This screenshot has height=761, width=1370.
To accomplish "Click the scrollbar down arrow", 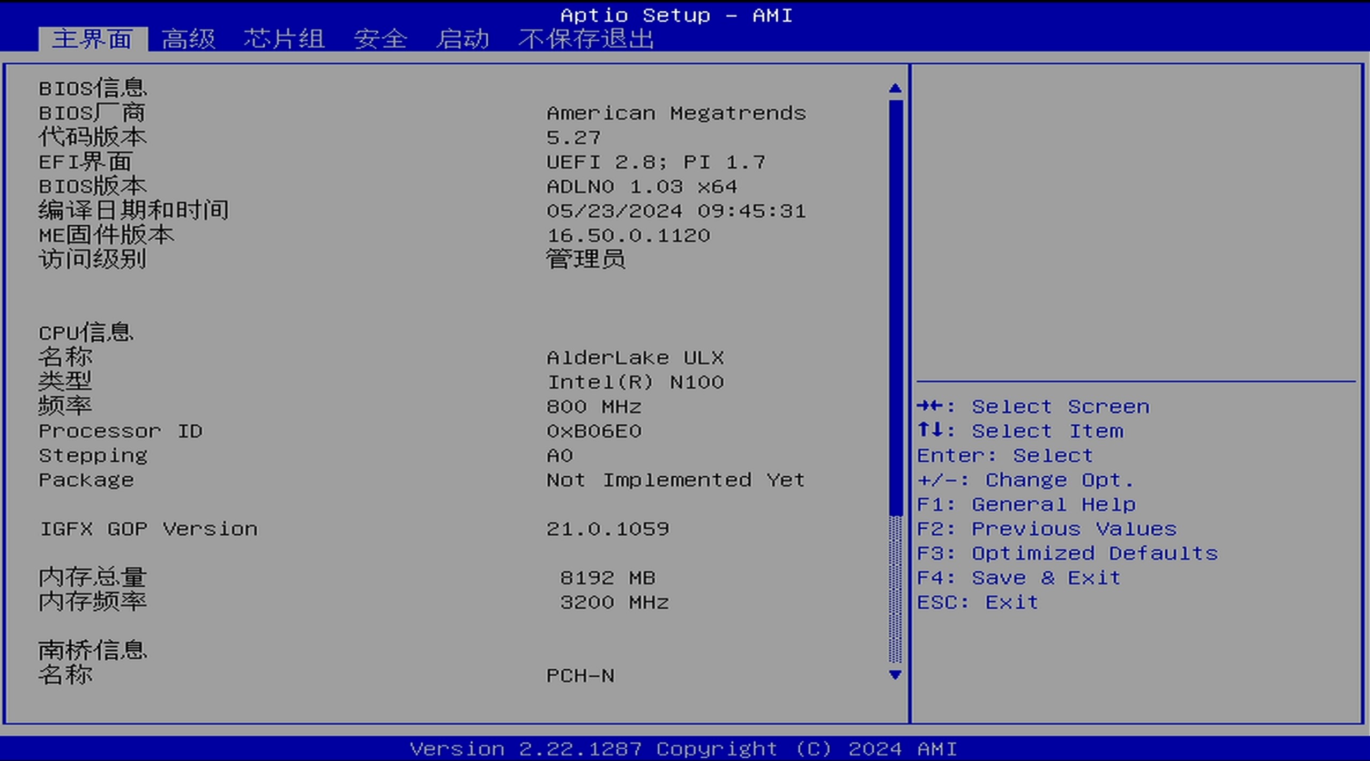I will click(895, 675).
